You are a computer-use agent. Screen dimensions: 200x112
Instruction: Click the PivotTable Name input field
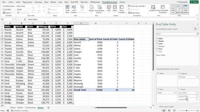8,9
